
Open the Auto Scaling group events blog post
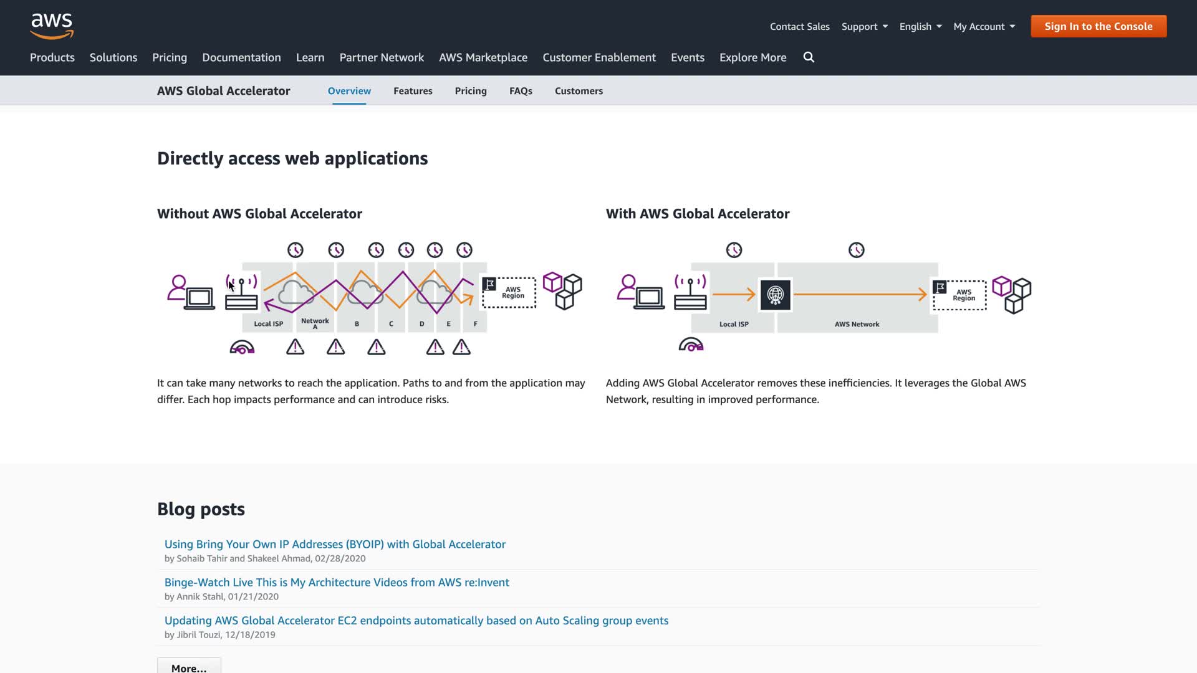pos(416,620)
